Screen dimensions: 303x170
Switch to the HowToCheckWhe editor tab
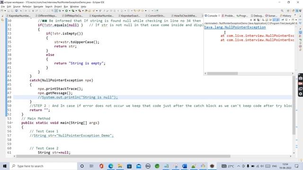[184, 16]
